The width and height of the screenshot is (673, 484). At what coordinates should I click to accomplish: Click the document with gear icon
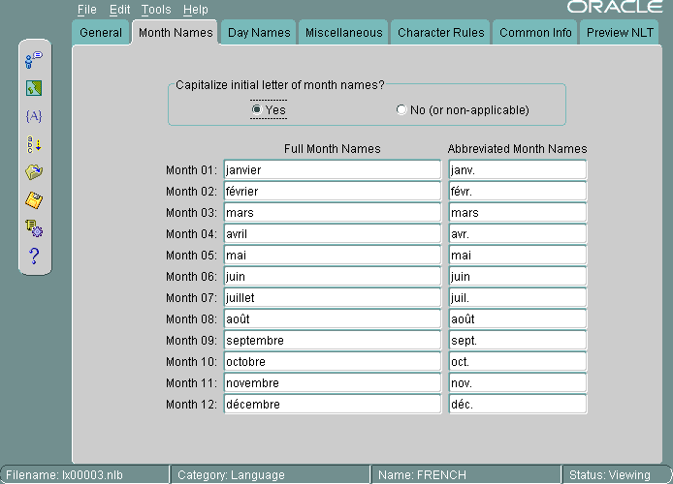coord(34,228)
